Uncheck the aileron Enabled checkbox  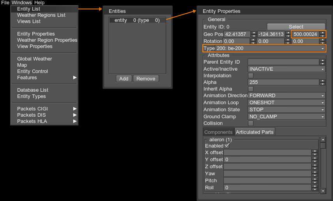tap(227, 146)
